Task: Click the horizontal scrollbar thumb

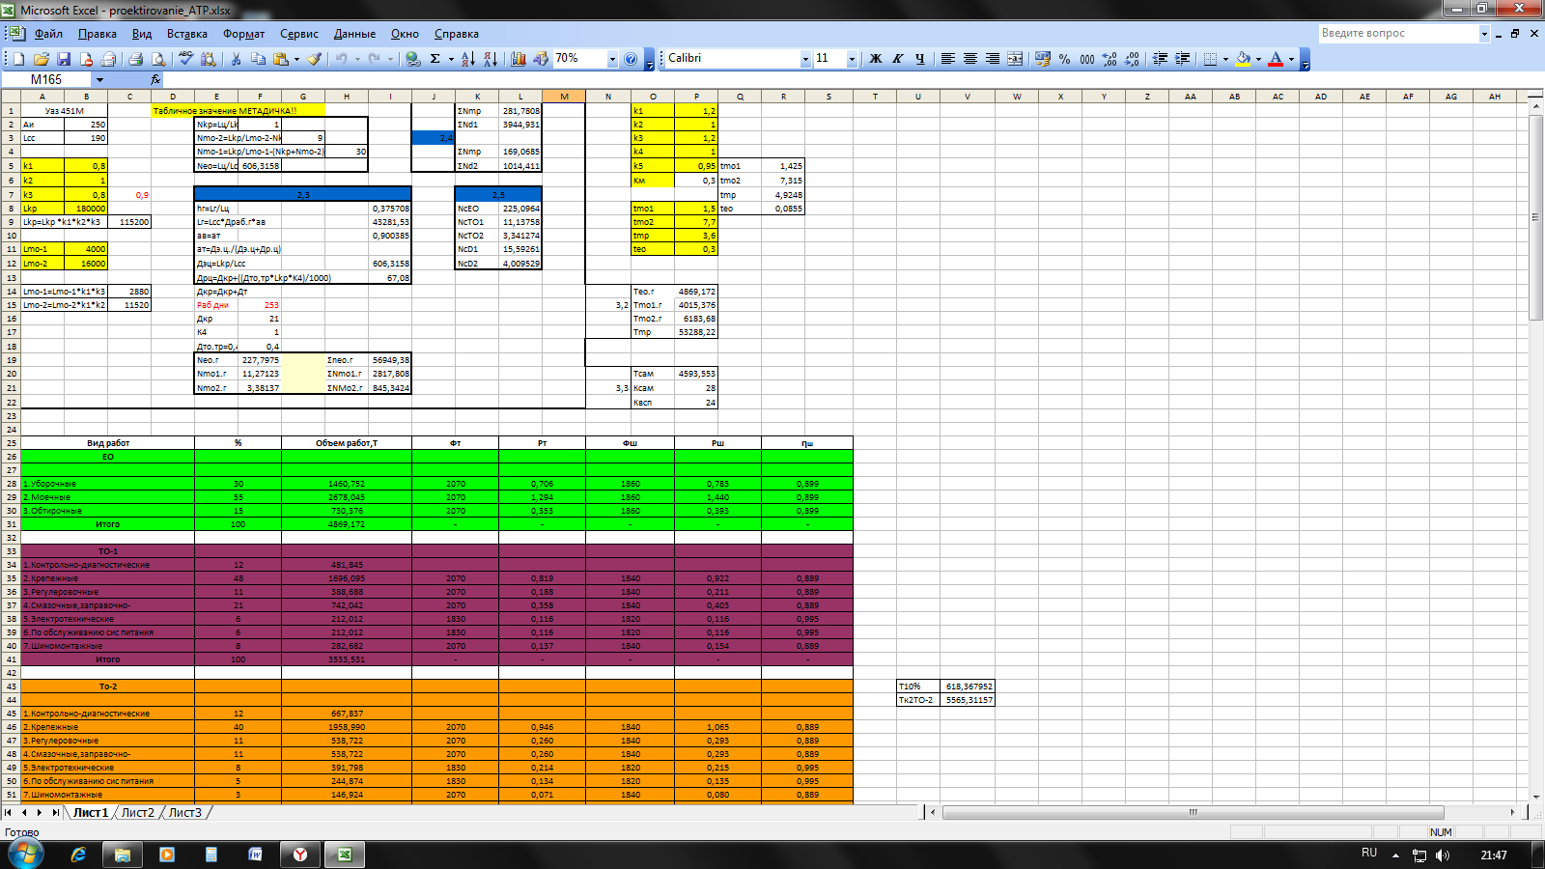Action: 1193,813
